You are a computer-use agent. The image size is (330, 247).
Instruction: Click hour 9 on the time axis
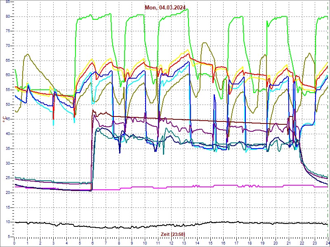coord(132,243)
